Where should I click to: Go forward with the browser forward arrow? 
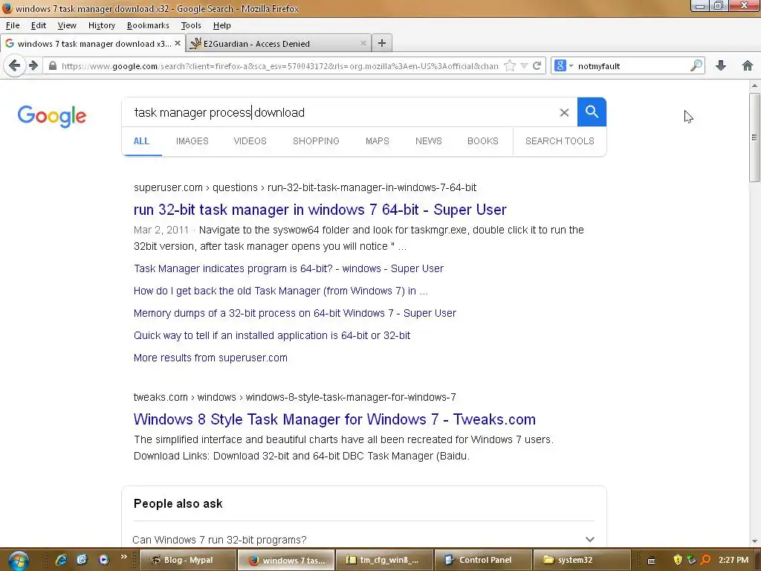pyautogui.click(x=33, y=65)
